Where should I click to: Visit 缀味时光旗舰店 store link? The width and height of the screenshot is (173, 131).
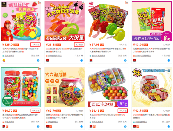pyautogui.click(x=98, y=56)
